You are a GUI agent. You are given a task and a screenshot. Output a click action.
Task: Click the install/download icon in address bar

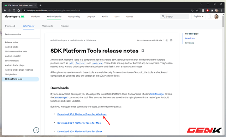[x=192, y=11]
